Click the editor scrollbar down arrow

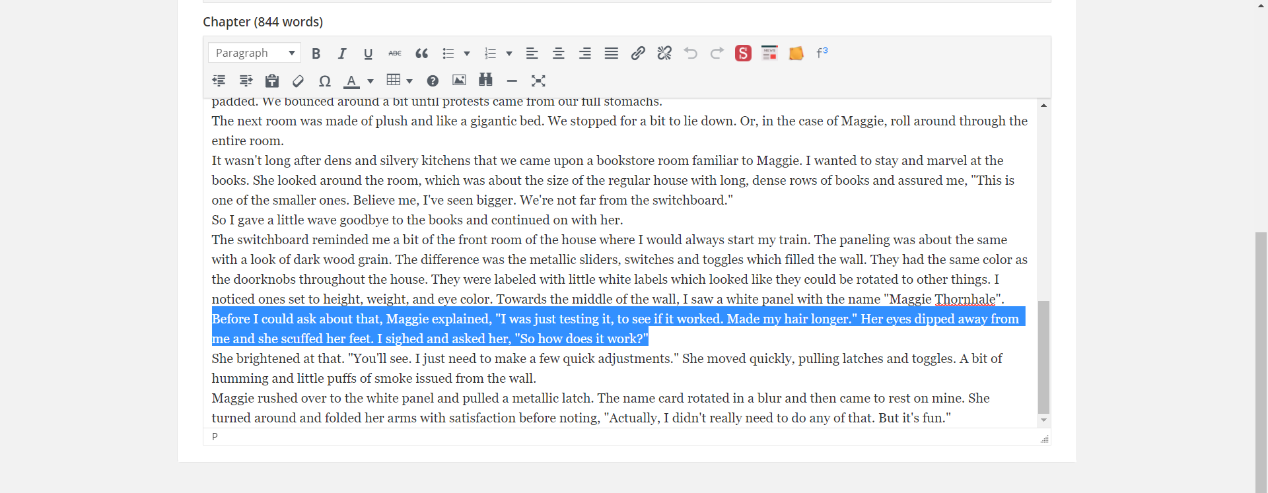[1043, 420]
